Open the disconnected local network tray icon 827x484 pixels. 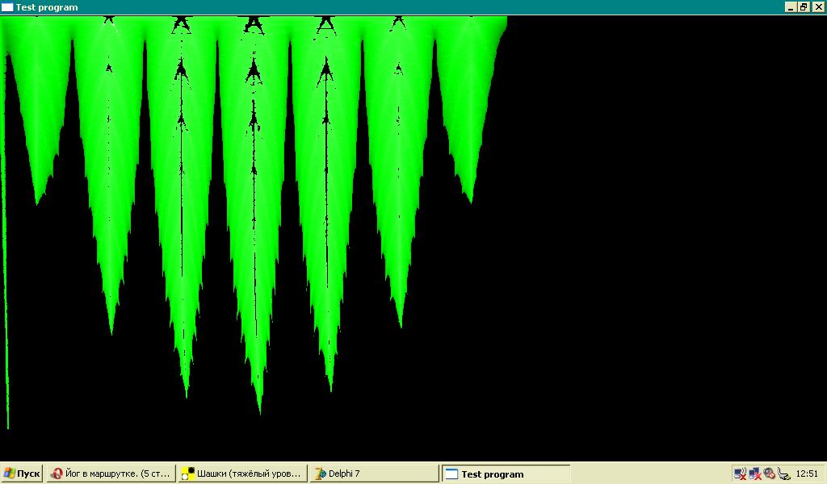754,474
